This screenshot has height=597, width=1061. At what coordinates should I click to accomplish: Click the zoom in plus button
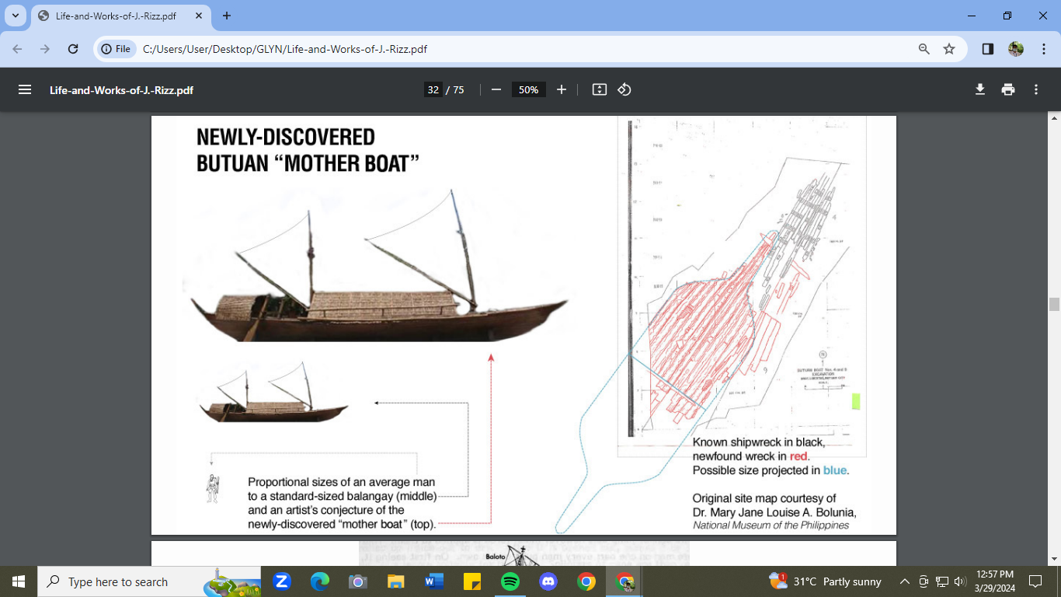pyautogui.click(x=562, y=89)
